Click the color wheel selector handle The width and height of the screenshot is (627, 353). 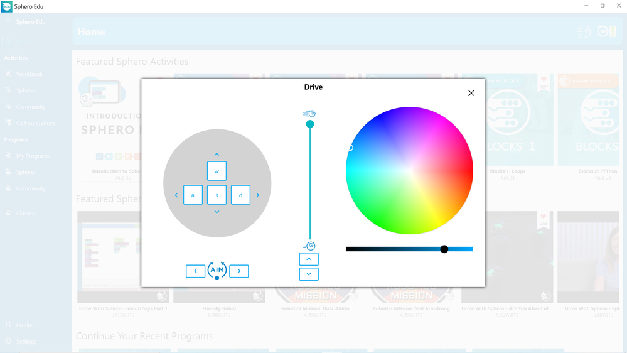click(x=350, y=148)
